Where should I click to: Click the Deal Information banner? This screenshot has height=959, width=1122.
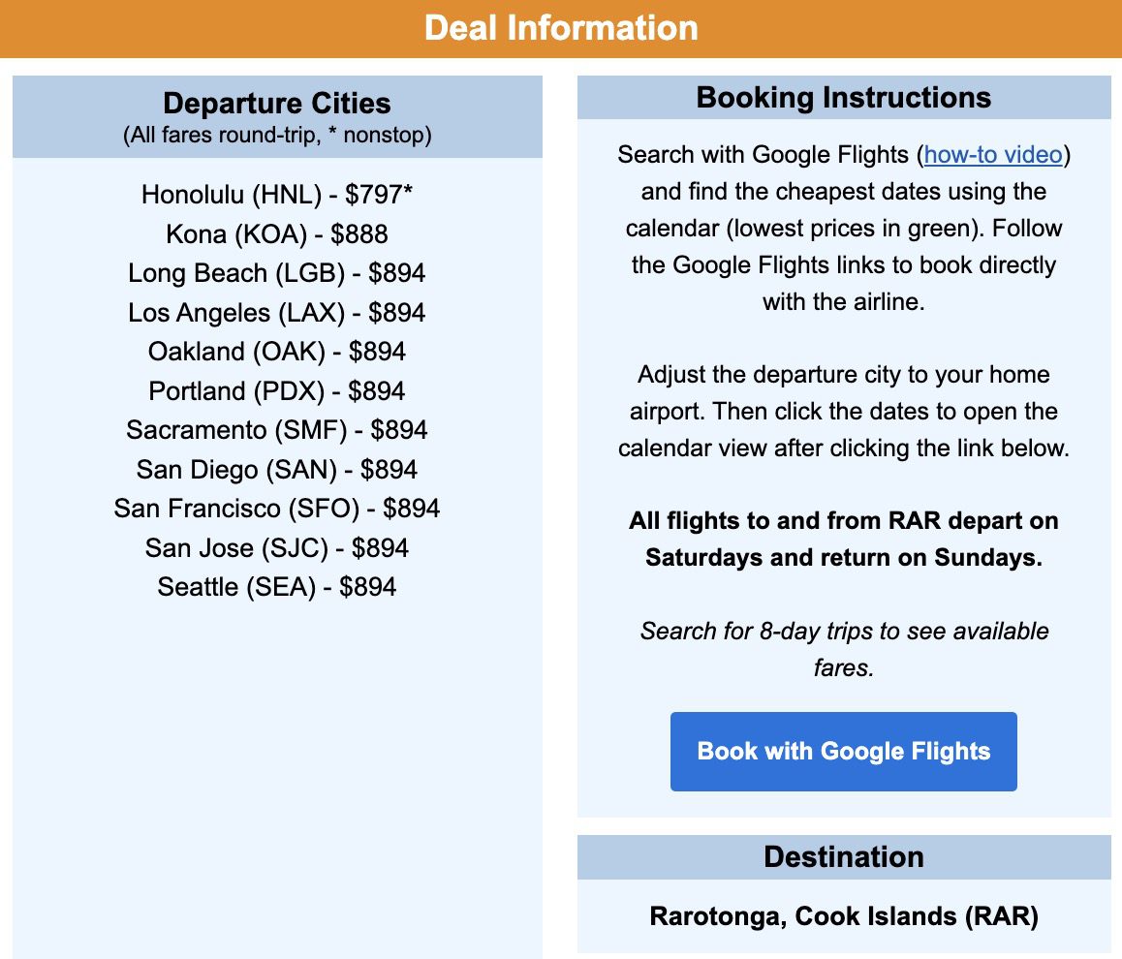pos(561,28)
